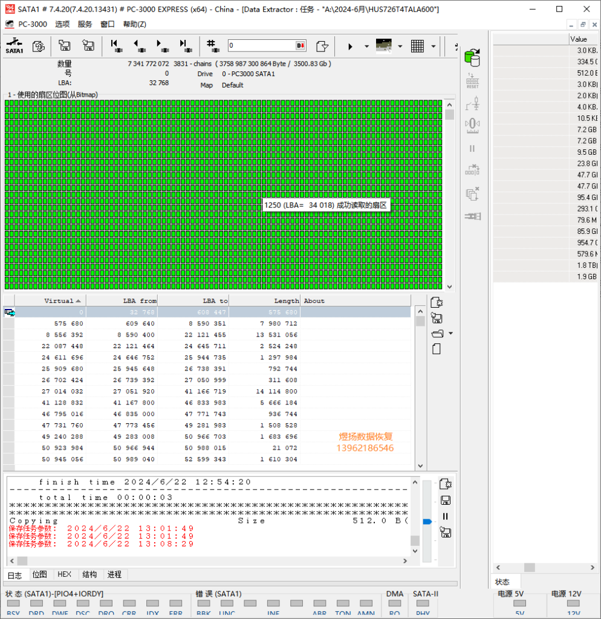
Task: Click the blue log speed slider handle
Action: [427, 522]
